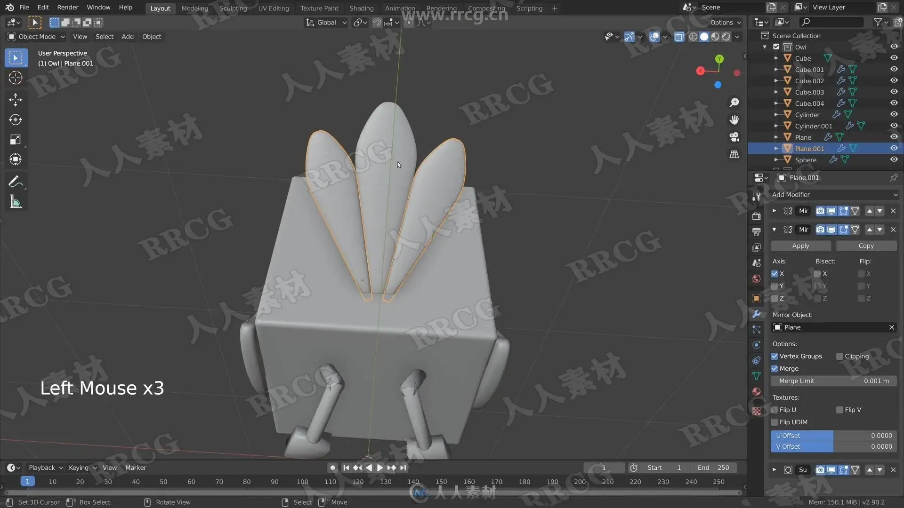Enable the Clipping checkbox

click(839, 357)
